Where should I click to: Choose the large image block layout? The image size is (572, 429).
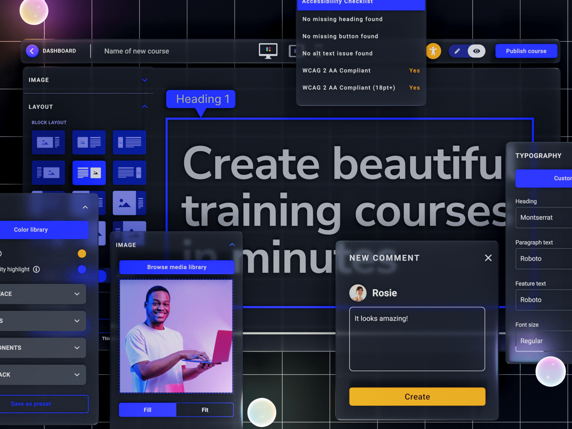[x=130, y=203]
